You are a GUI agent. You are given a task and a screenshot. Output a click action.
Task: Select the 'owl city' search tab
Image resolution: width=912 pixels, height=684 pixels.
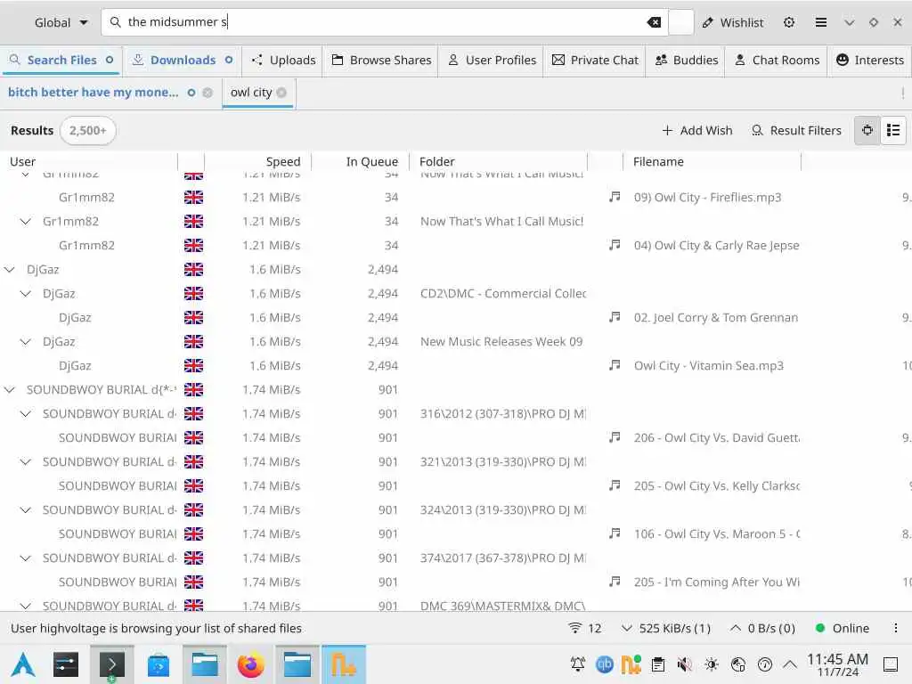pyautogui.click(x=250, y=93)
